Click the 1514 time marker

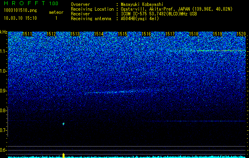(99, 34)
